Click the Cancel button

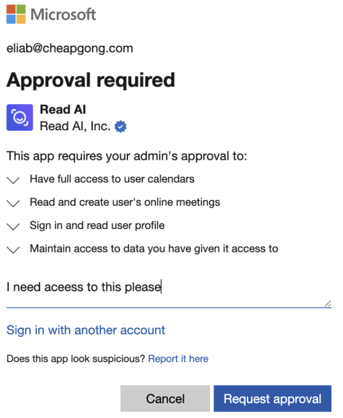pyautogui.click(x=165, y=398)
